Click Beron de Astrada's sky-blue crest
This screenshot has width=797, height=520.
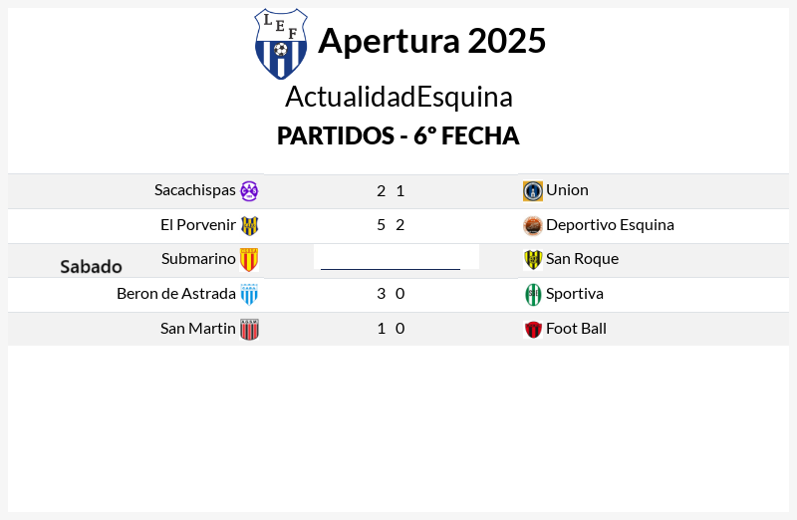point(249,294)
